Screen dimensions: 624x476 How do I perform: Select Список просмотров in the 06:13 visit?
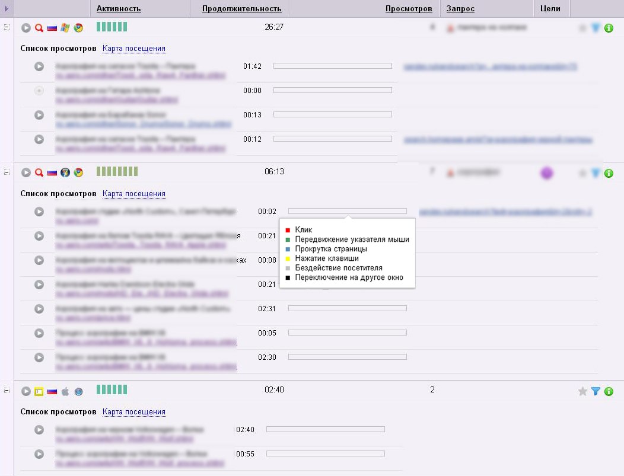[59, 194]
